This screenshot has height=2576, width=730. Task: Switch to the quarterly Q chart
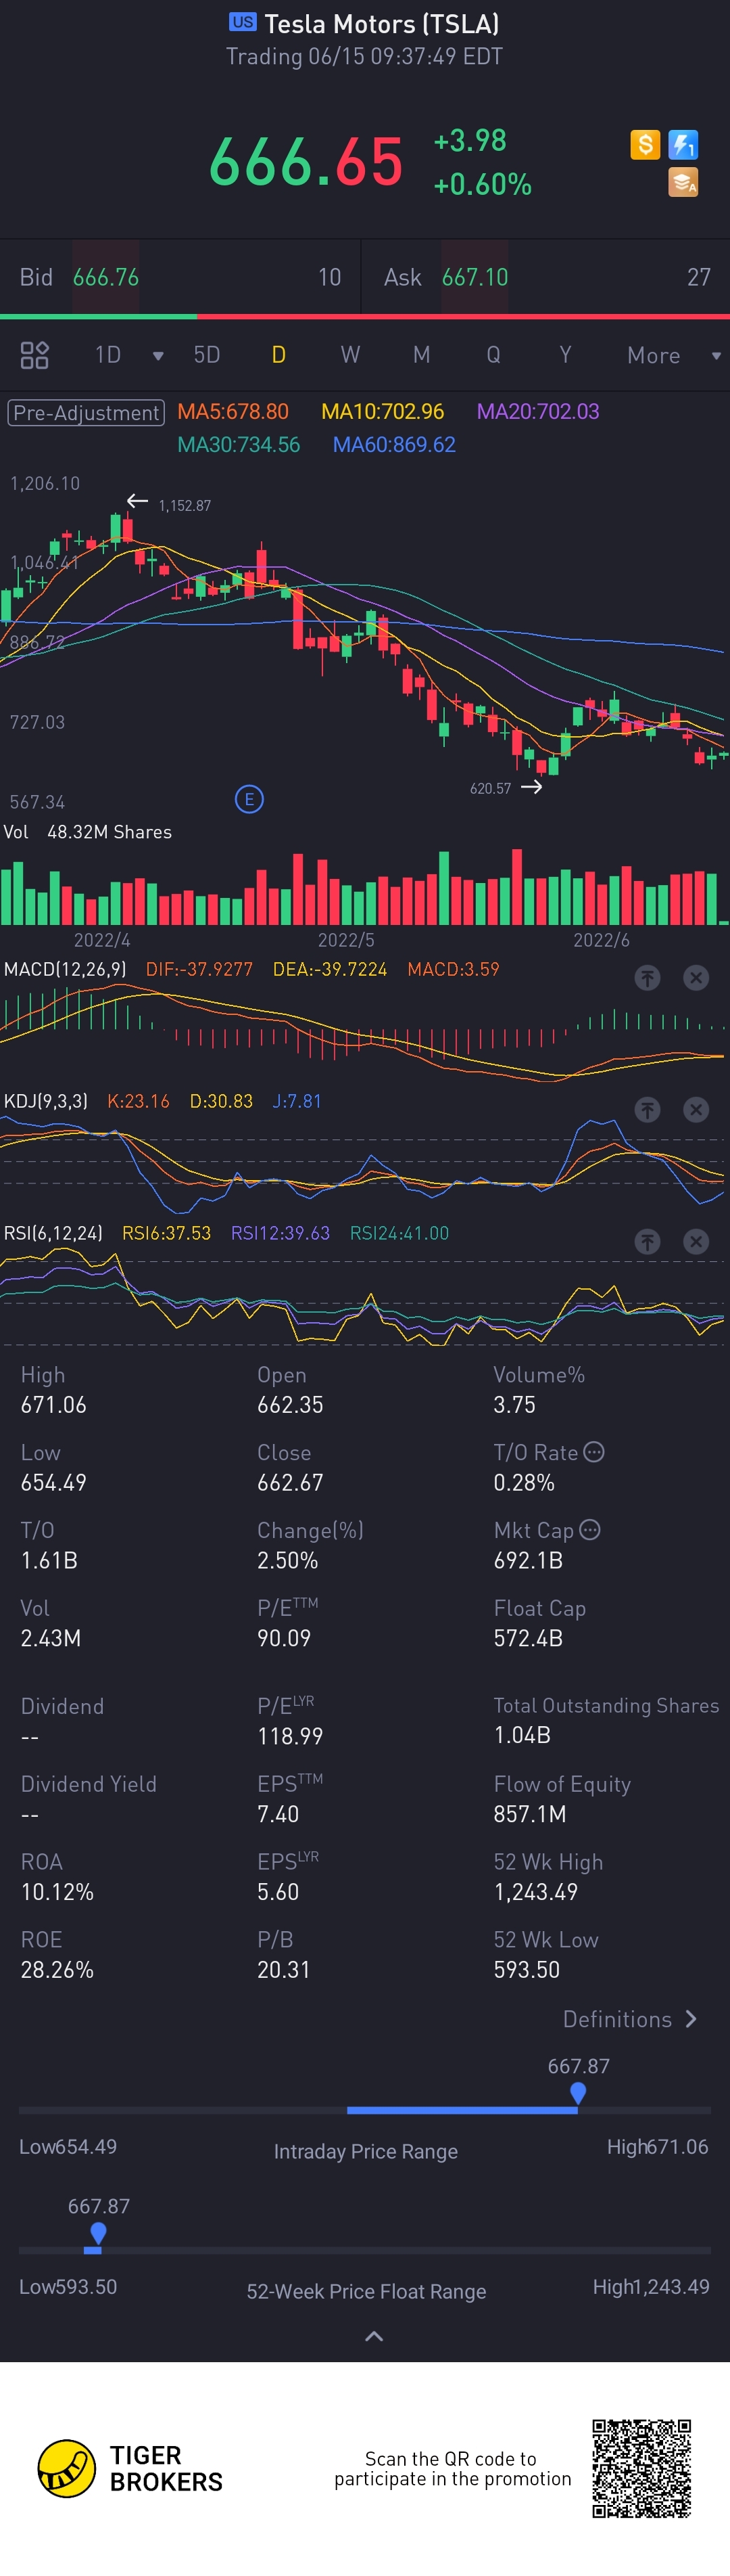pos(493,355)
